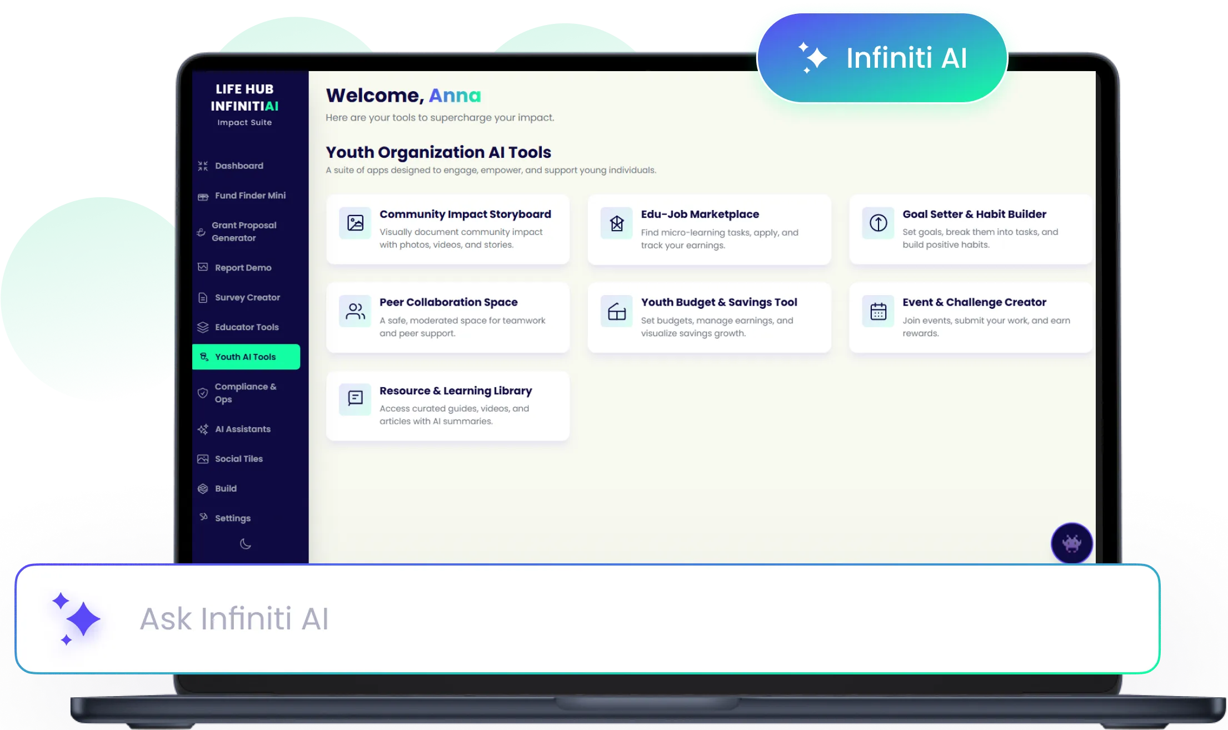
Task: Open the Event & Challenge Creator title link
Action: (x=974, y=302)
